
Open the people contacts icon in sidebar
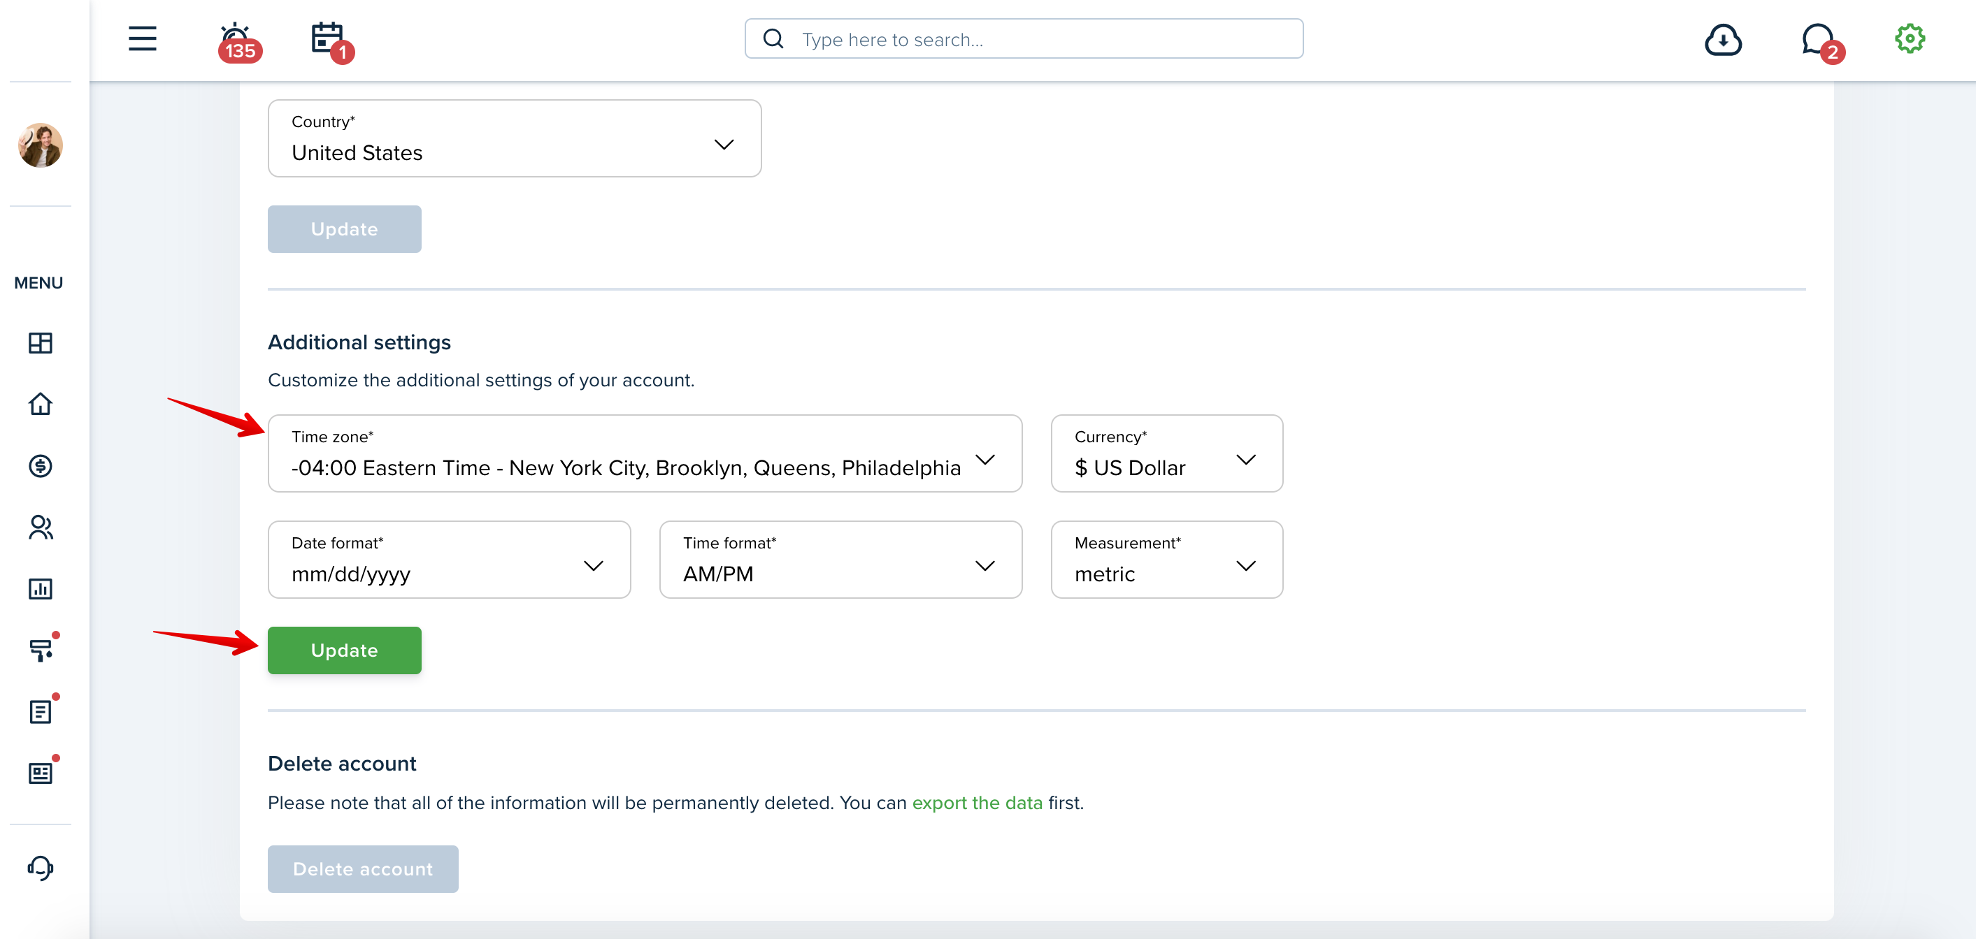point(40,527)
